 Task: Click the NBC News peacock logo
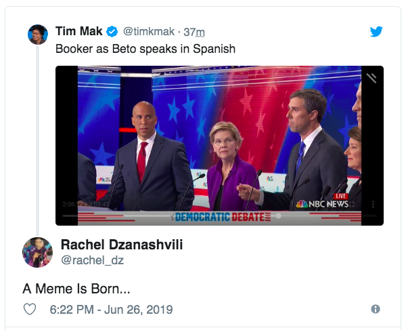click(302, 204)
